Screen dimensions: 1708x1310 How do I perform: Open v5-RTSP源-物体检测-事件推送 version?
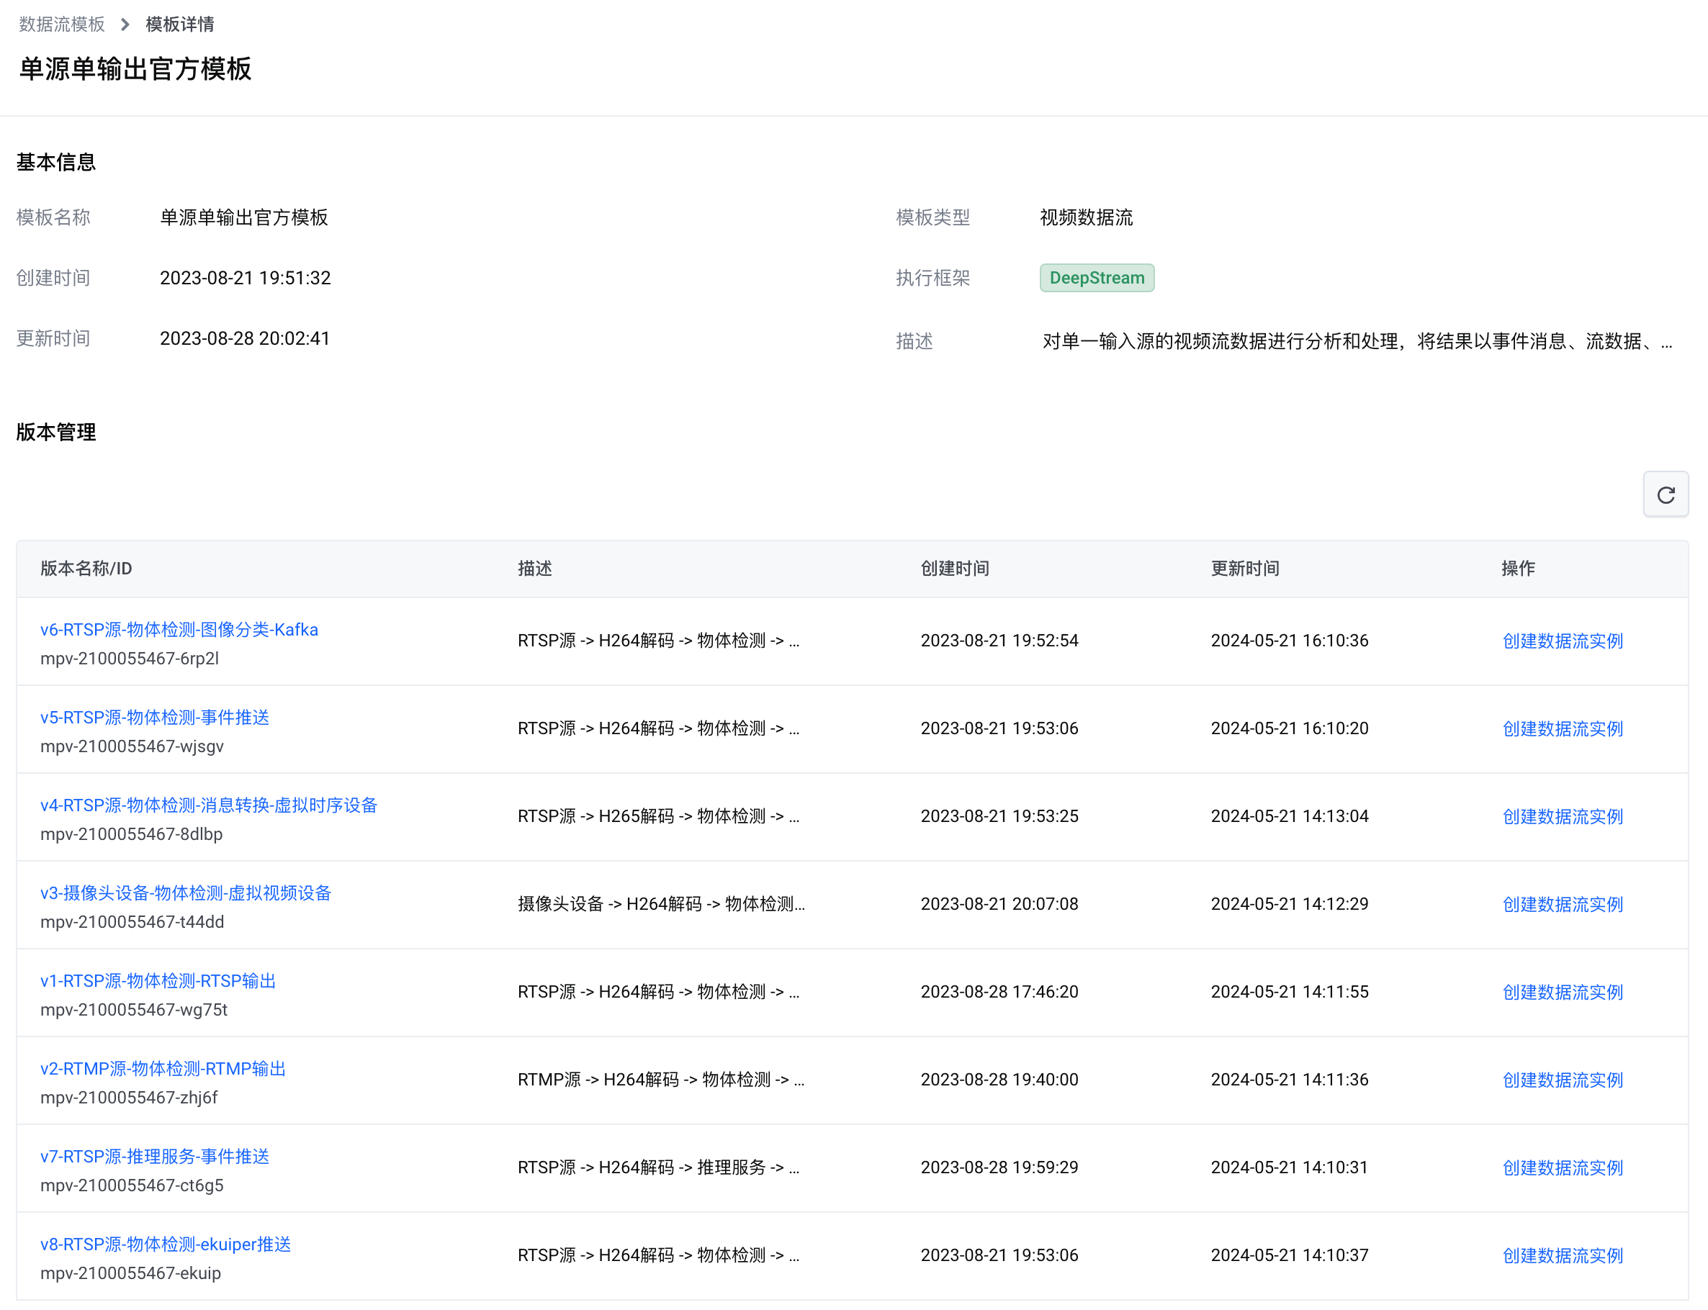tap(154, 718)
